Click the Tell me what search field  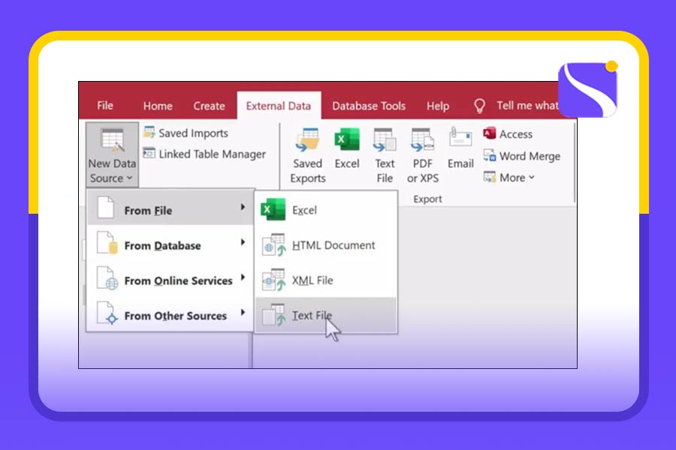[527, 106]
